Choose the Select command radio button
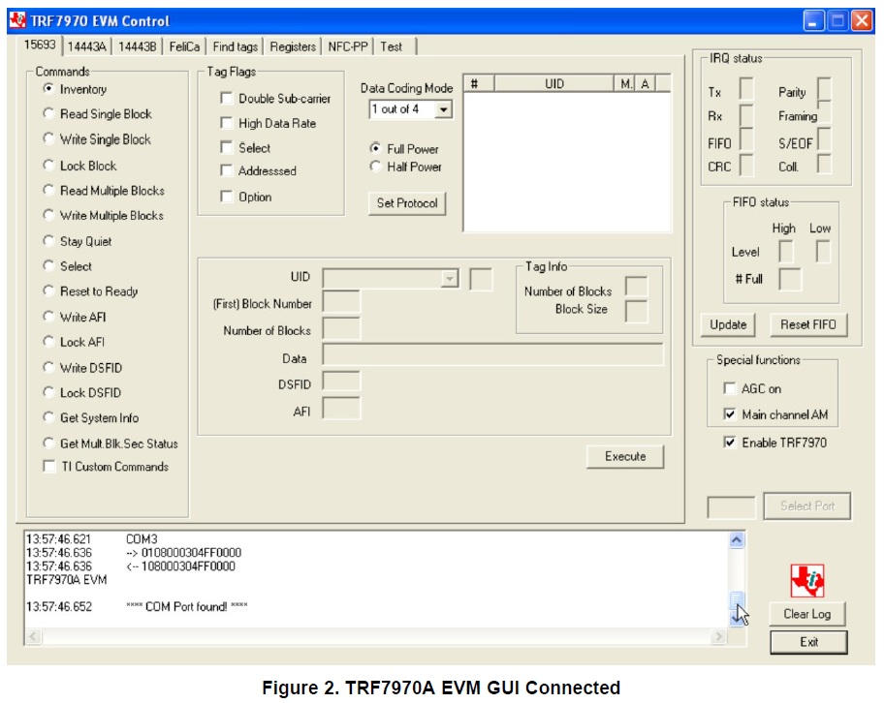885x703 pixels. click(x=49, y=265)
